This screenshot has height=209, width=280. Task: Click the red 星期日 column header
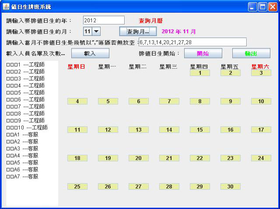(76, 67)
